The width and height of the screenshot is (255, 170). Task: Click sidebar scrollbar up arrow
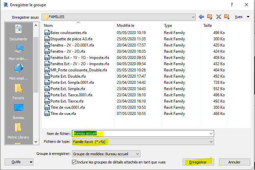(x=36, y=25)
